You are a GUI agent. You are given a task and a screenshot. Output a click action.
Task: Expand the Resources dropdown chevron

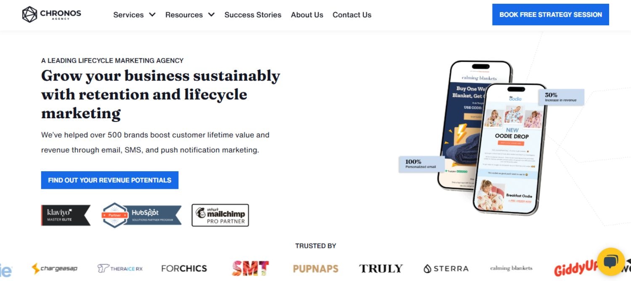coord(211,15)
